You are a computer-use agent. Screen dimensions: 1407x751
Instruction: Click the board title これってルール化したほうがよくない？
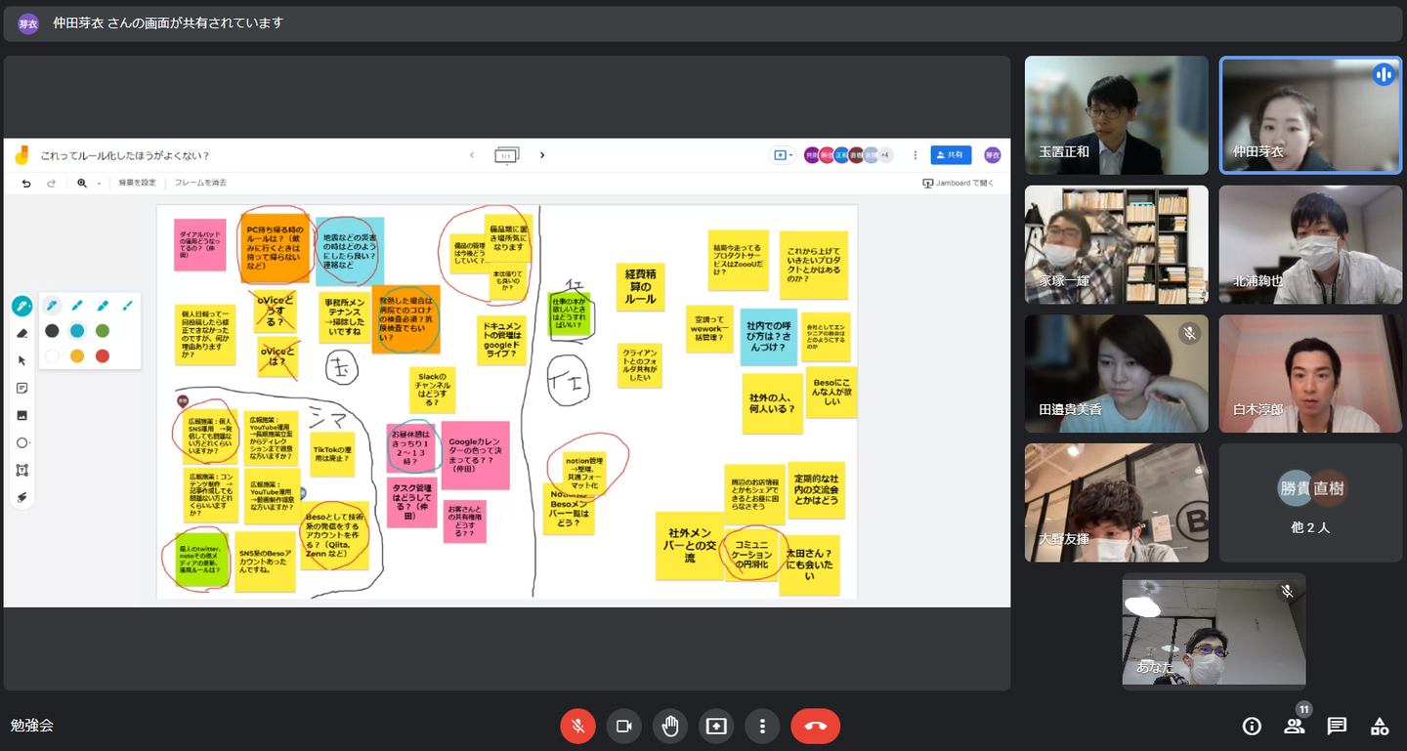[x=125, y=155]
